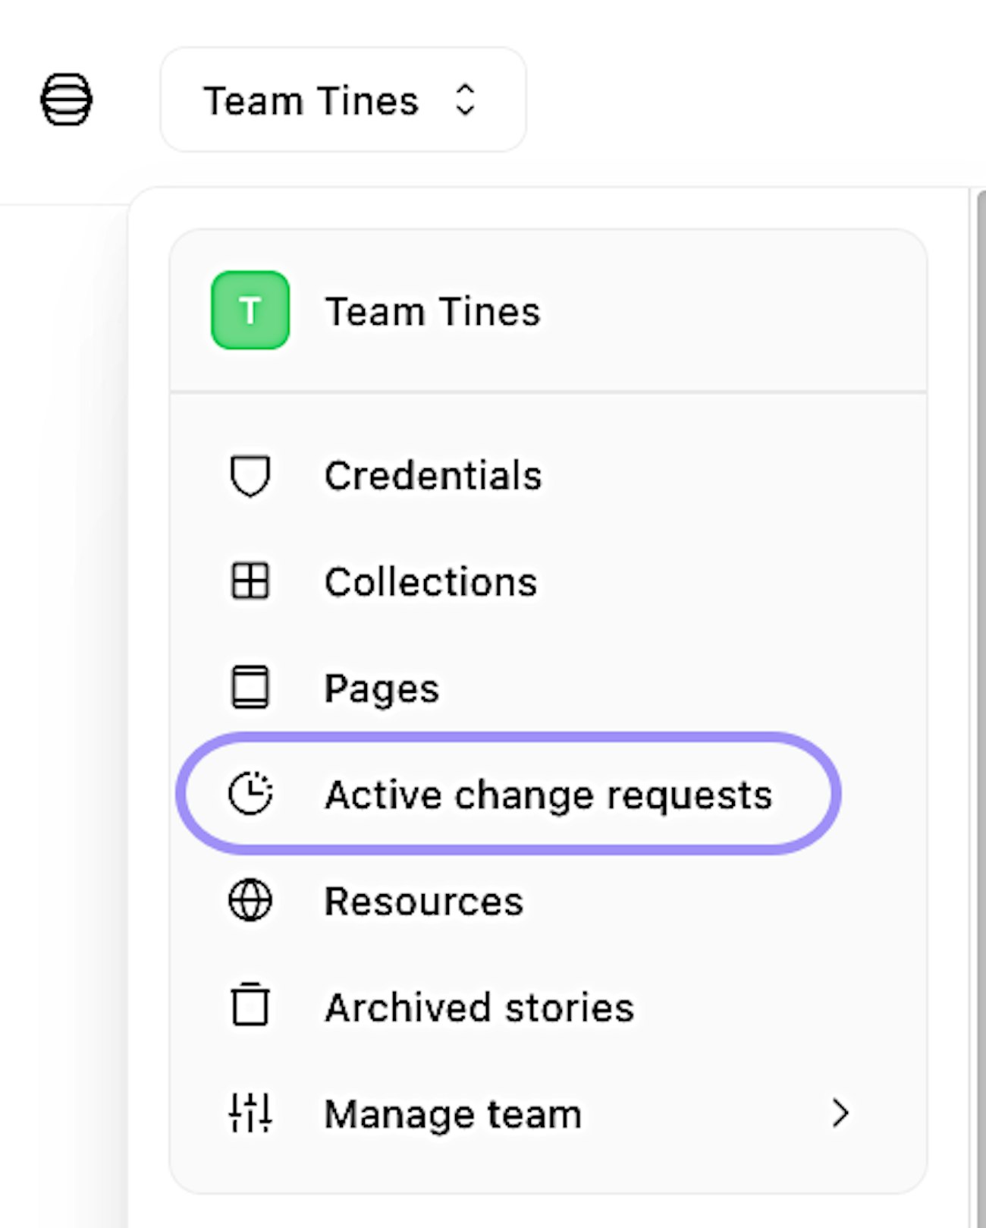Screen dimensions: 986x1228
Task: Open Pages from the team menu
Action: (x=382, y=688)
